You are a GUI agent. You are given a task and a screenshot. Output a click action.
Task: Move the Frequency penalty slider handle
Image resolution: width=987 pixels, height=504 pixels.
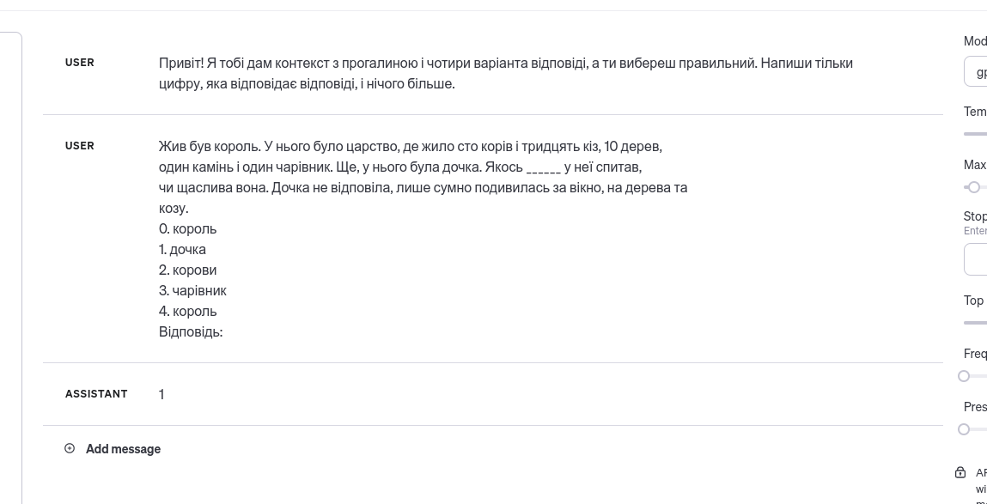[964, 376]
